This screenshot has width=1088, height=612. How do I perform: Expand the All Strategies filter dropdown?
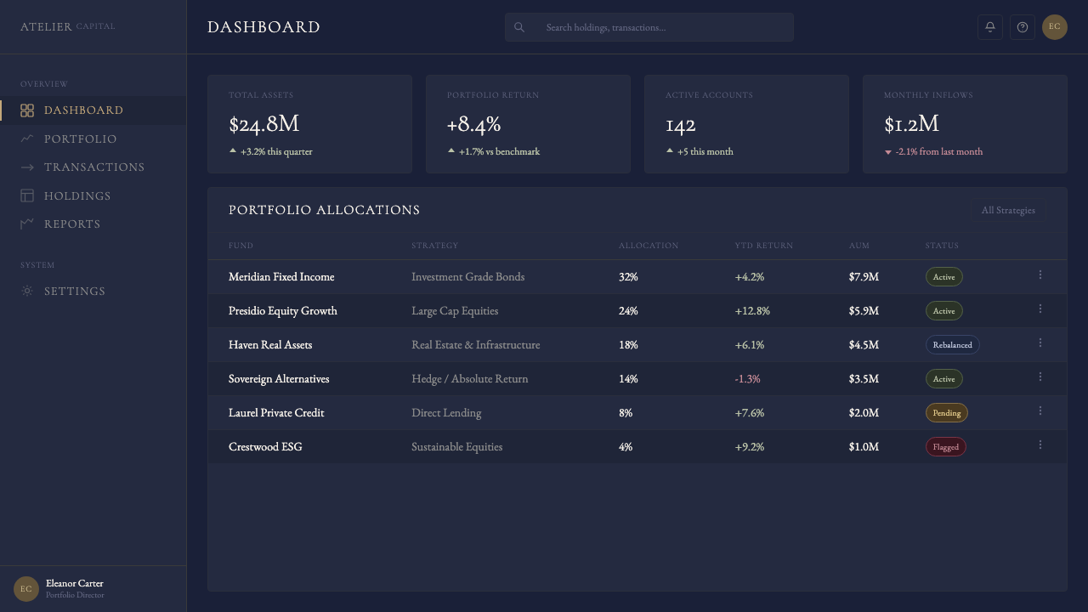(1008, 210)
